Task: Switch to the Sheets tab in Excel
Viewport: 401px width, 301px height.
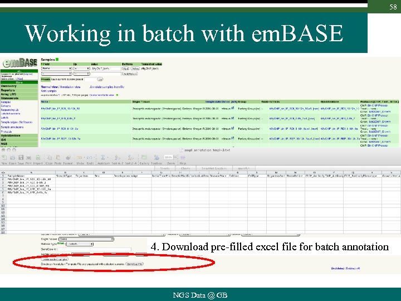Action: [165, 168]
